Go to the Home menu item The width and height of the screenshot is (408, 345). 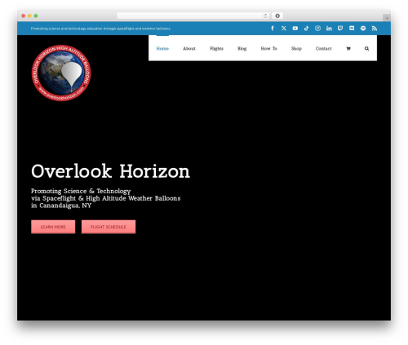tap(162, 48)
